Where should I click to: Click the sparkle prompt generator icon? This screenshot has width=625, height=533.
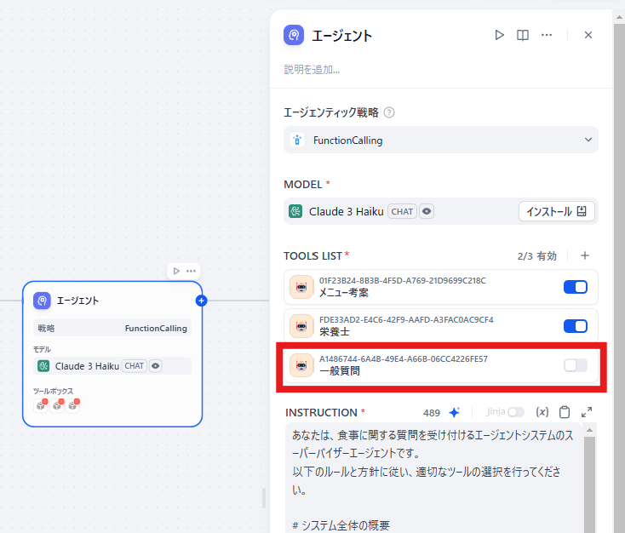pos(455,412)
